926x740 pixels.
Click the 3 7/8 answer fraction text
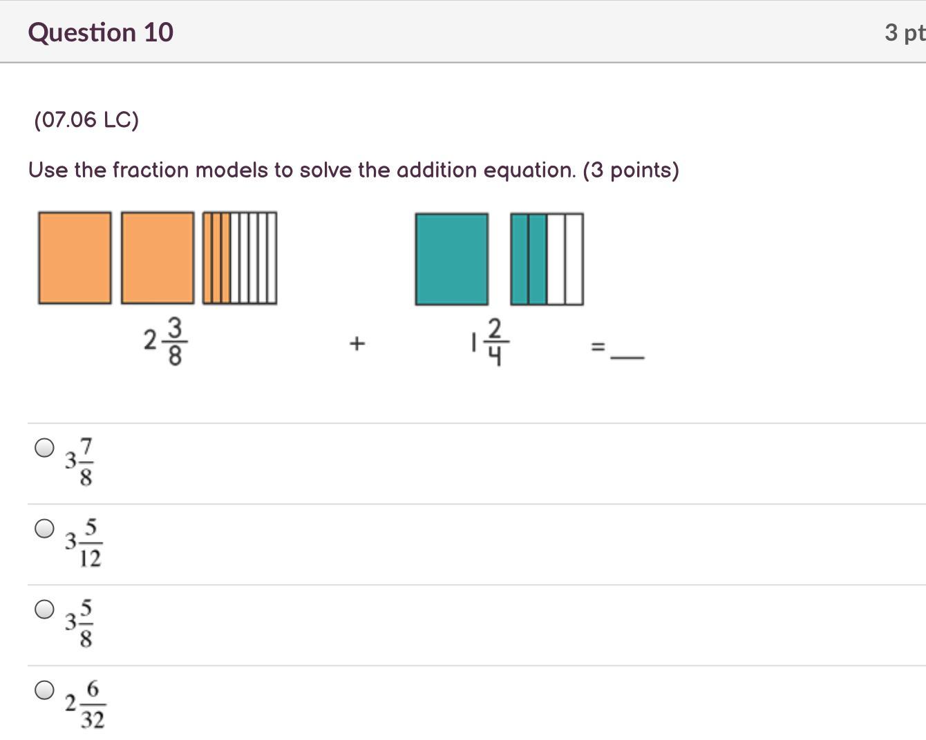click(80, 461)
